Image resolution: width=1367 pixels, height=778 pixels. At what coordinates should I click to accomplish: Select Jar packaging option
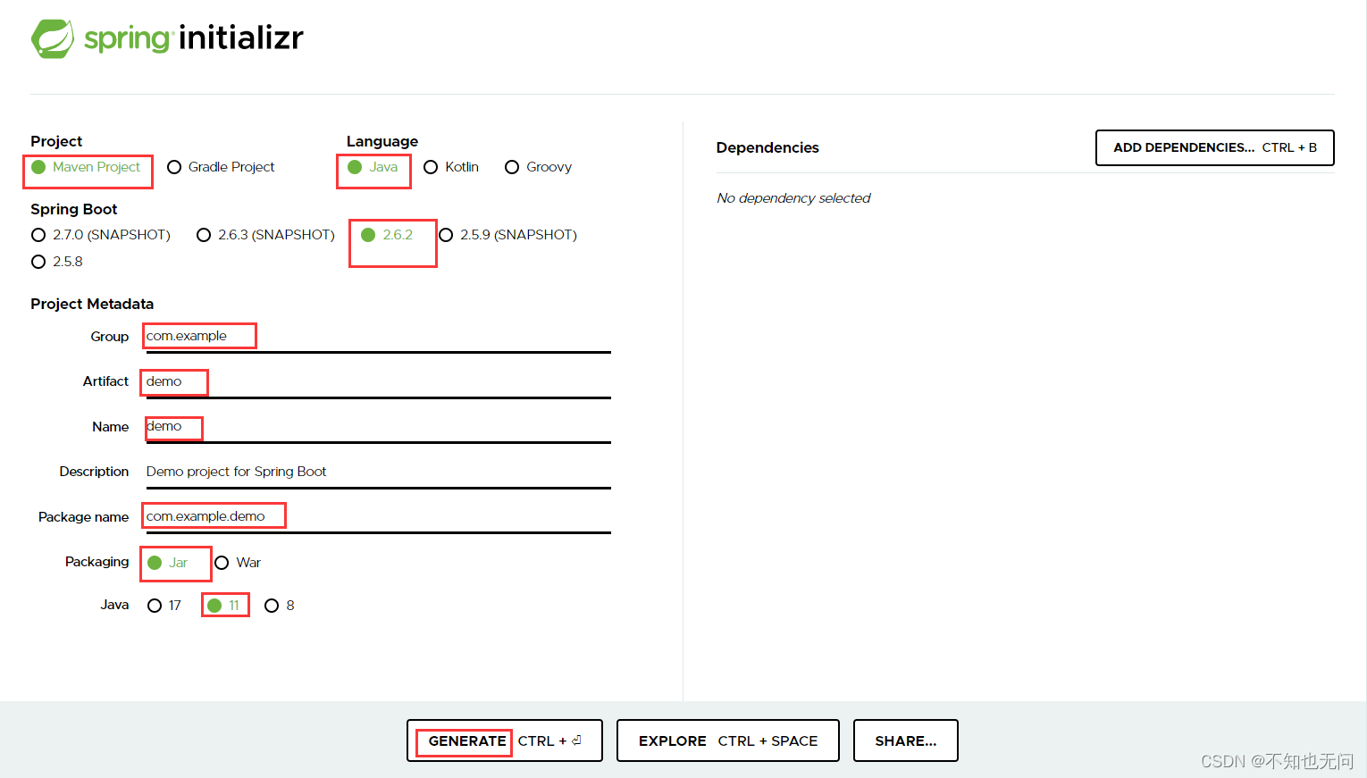coord(168,563)
